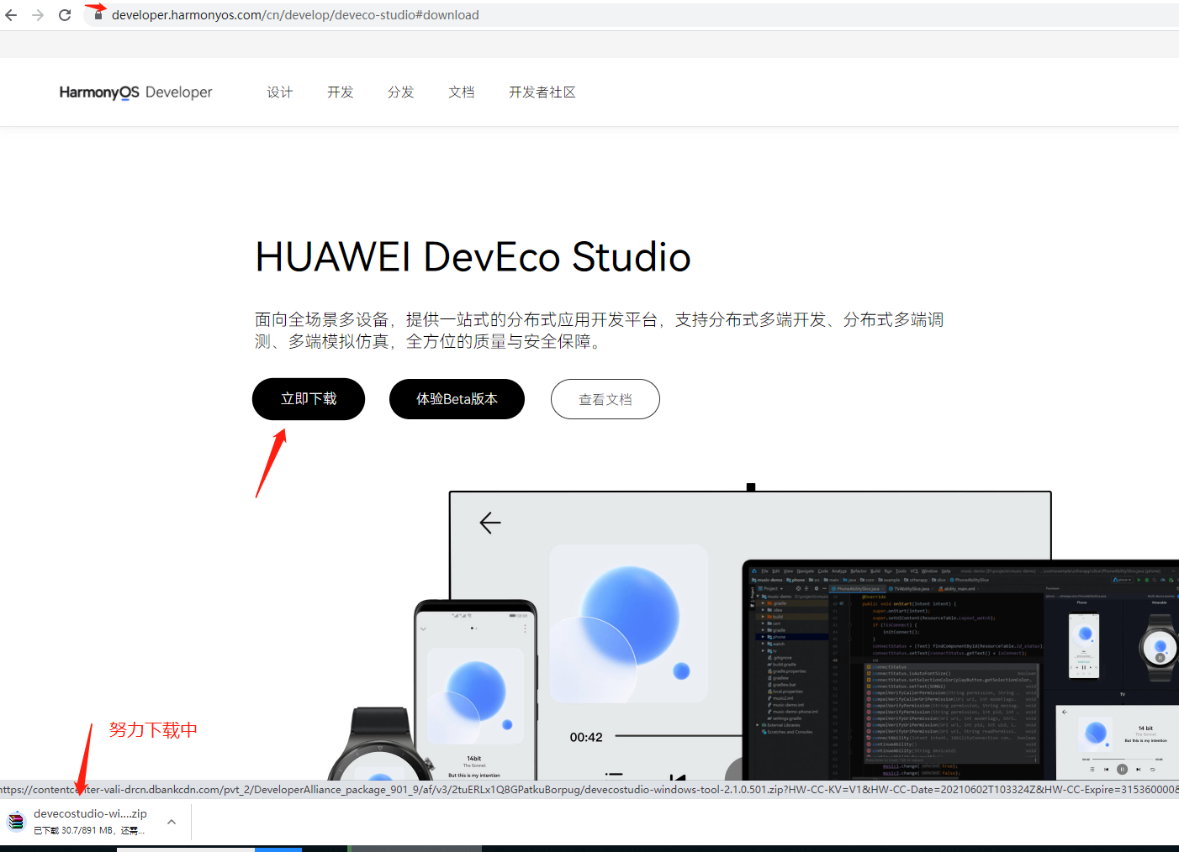Click the 已下载 30.7/891 MB status text
Screen dimensions: 1179x852
tap(89, 830)
